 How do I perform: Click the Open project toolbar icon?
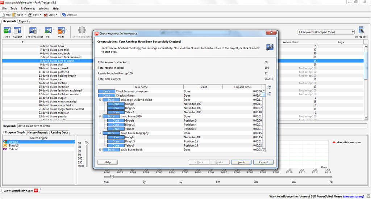click(14, 14)
